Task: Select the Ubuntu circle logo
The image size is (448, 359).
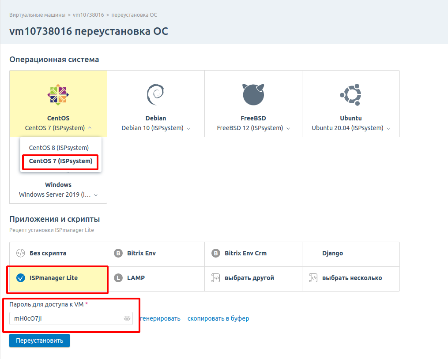Action: [350, 95]
